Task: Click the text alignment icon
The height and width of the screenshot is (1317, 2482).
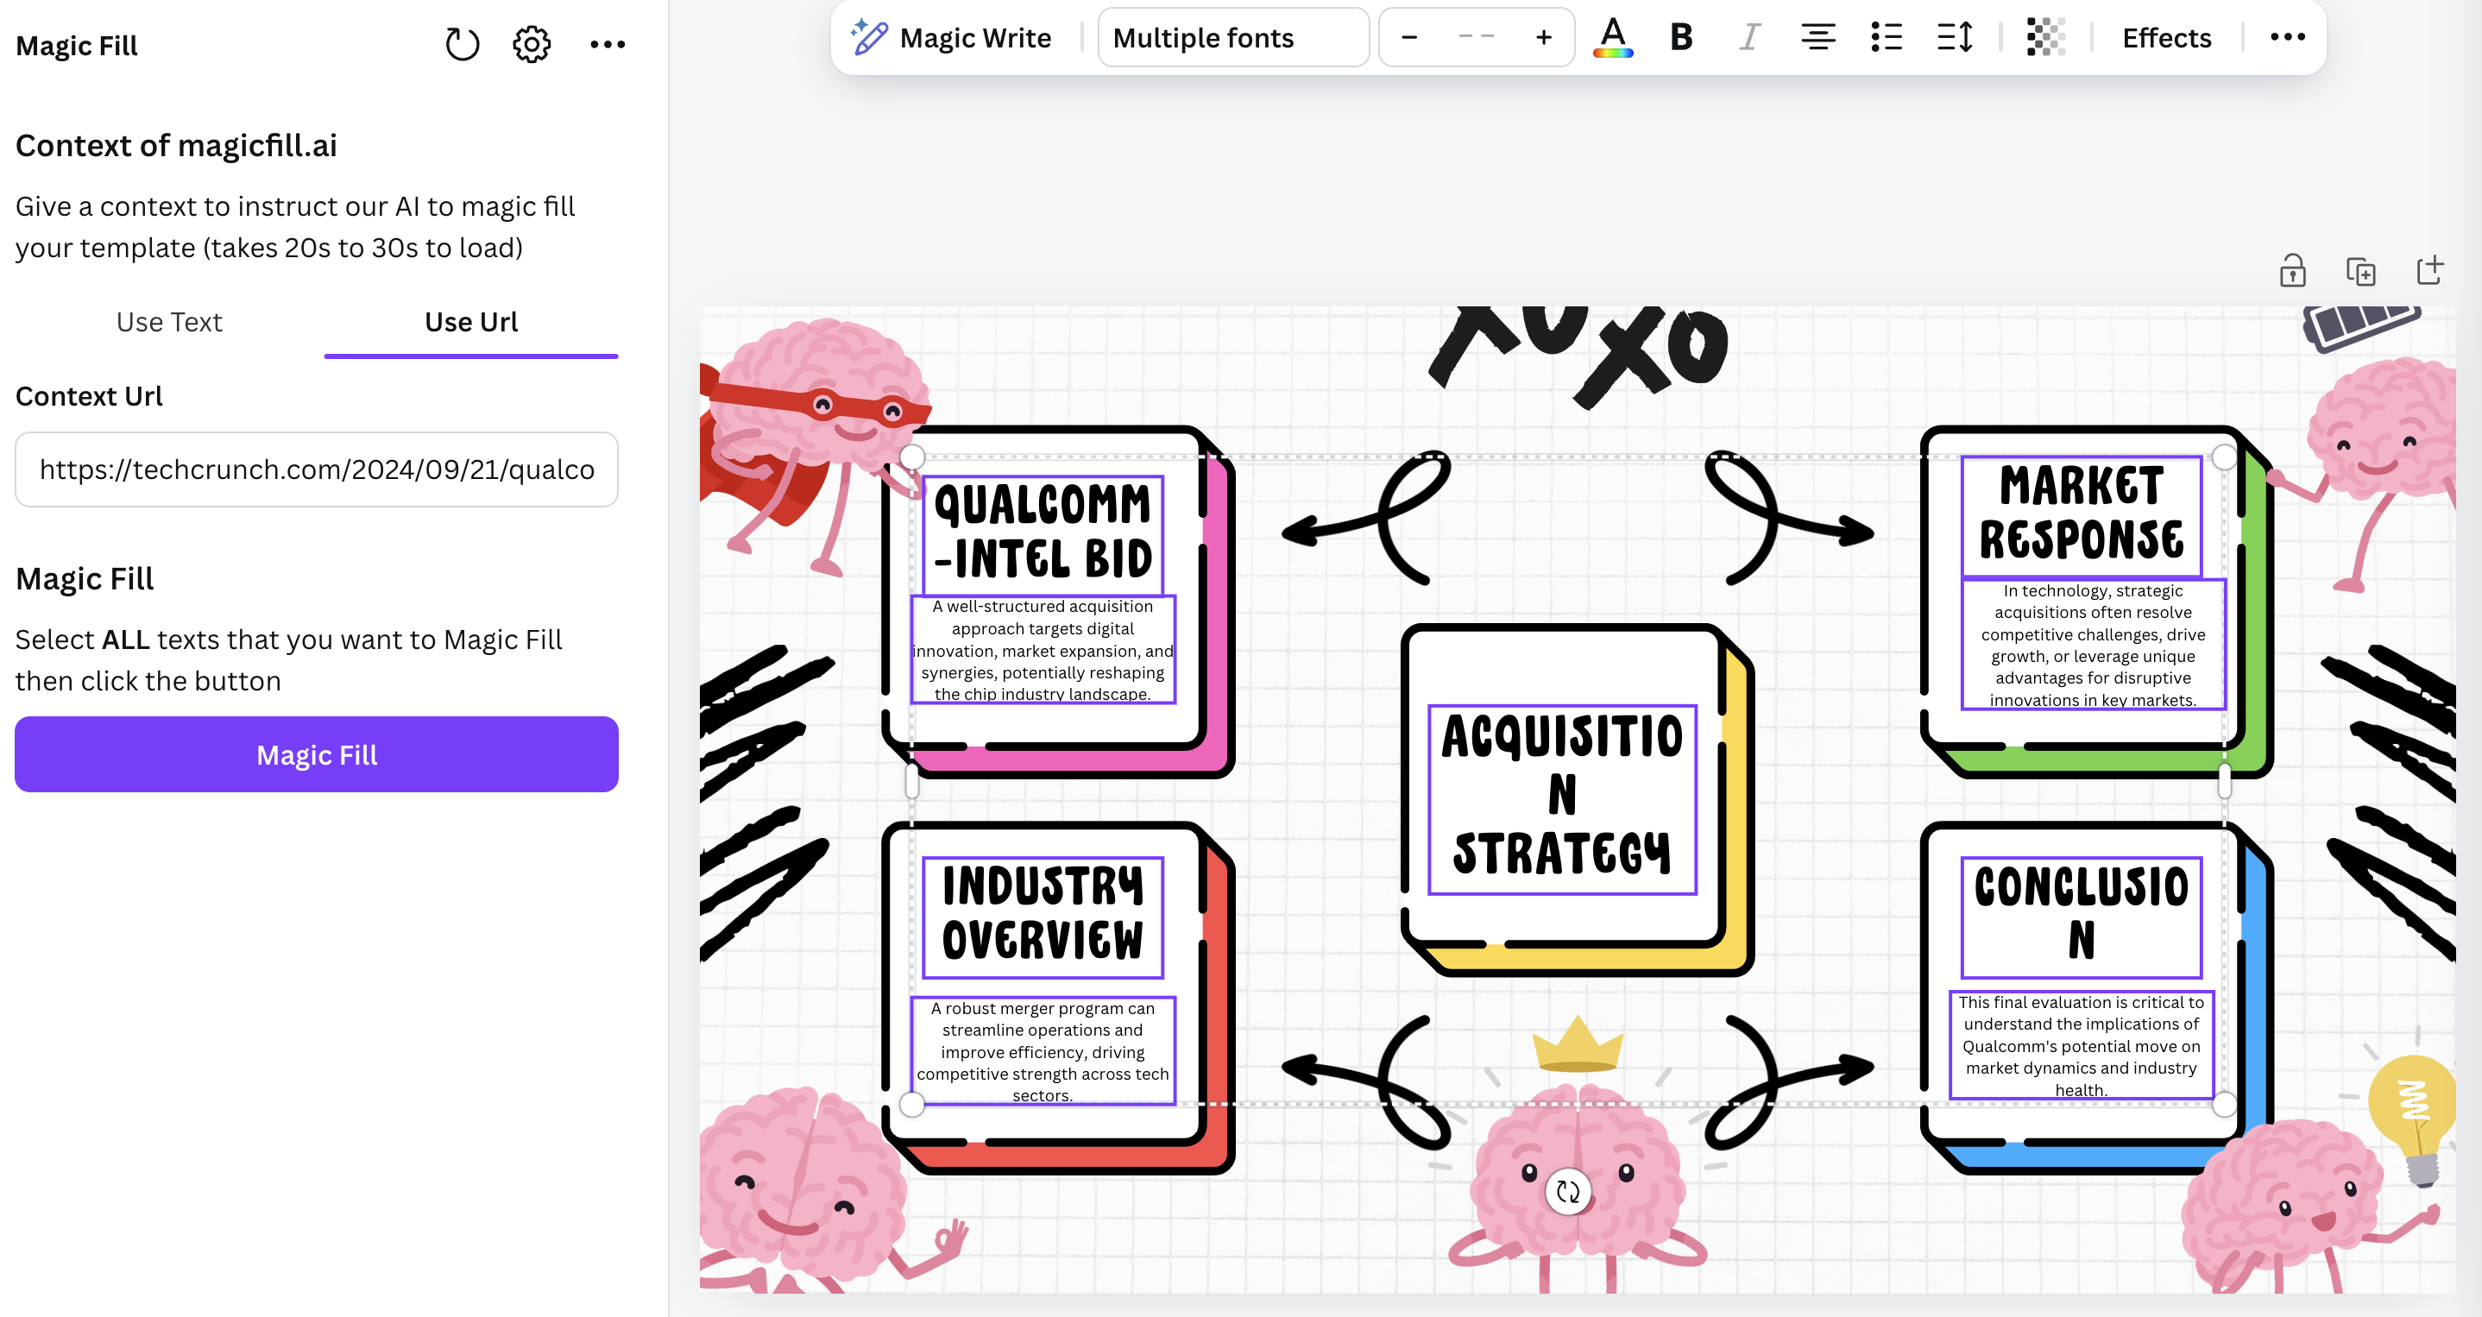Action: 1817,38
